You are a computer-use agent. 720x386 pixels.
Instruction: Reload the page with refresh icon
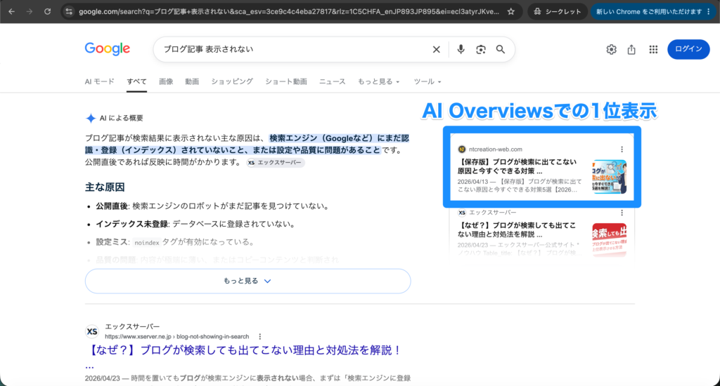point(47,11)
